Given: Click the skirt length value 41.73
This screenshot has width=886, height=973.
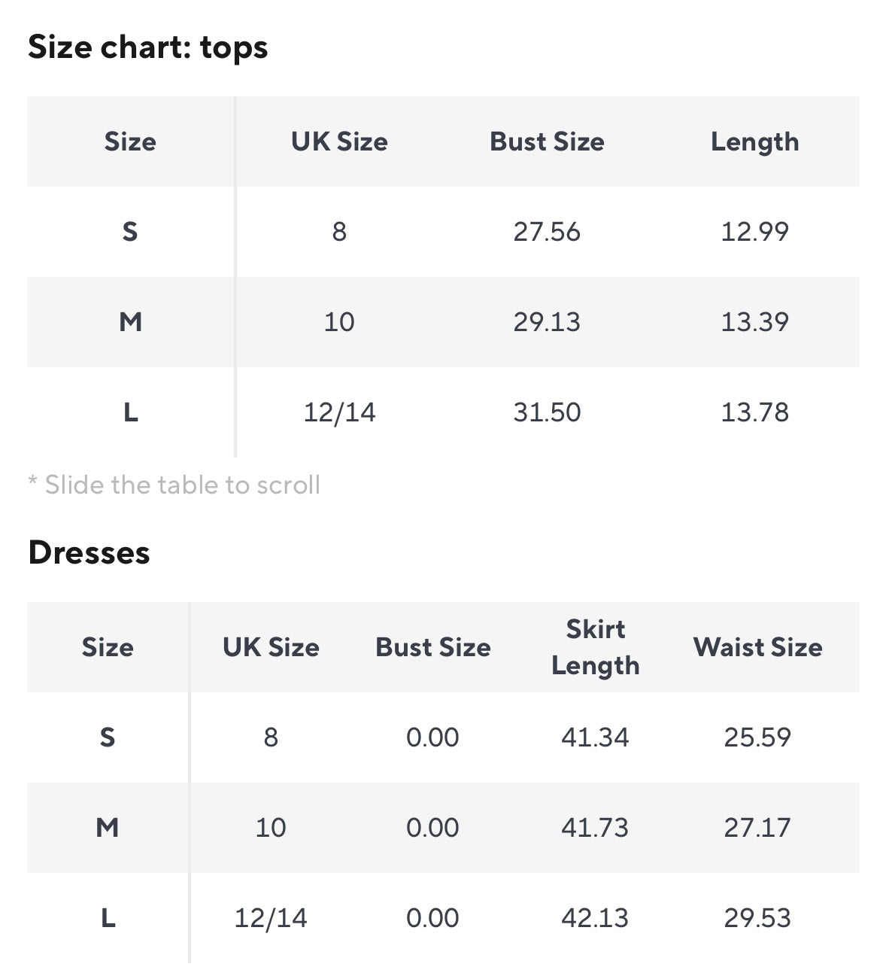Looking at the screenshot, I should coord(595,828).
